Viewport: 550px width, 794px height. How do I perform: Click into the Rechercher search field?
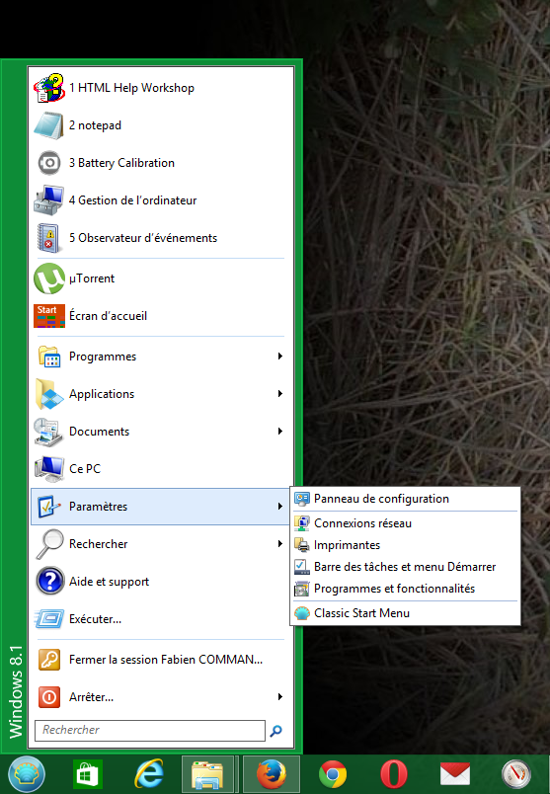[x=150, y=730]
